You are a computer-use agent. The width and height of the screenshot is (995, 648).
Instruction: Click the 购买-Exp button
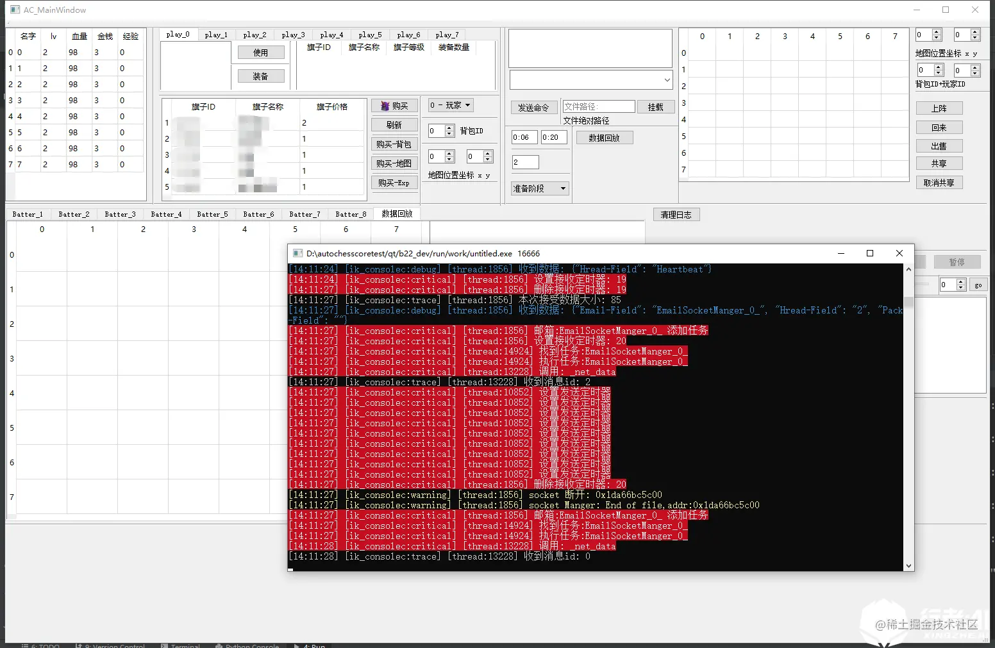(x=394, y=183)
